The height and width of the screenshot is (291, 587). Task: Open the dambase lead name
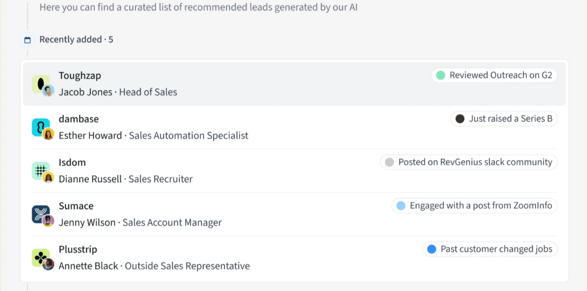79,119
